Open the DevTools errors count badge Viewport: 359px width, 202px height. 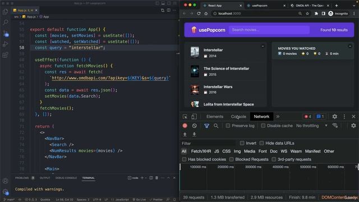click(x=307, y=117)
